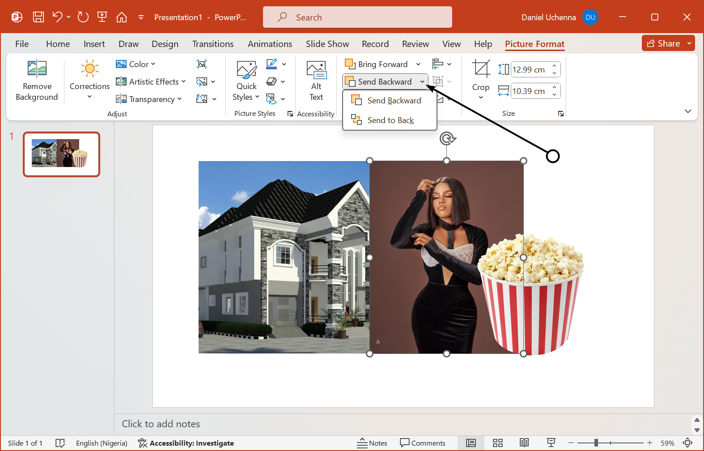Expand the Transparency dropdown

point(149,99)
